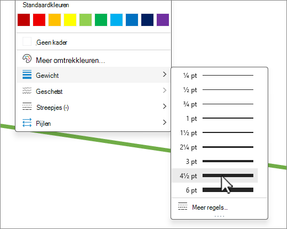Click the Standaardkleuren heading text

click(46, 5)
